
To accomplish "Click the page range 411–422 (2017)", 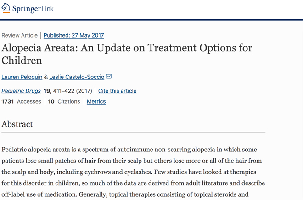I will (73, 91).
